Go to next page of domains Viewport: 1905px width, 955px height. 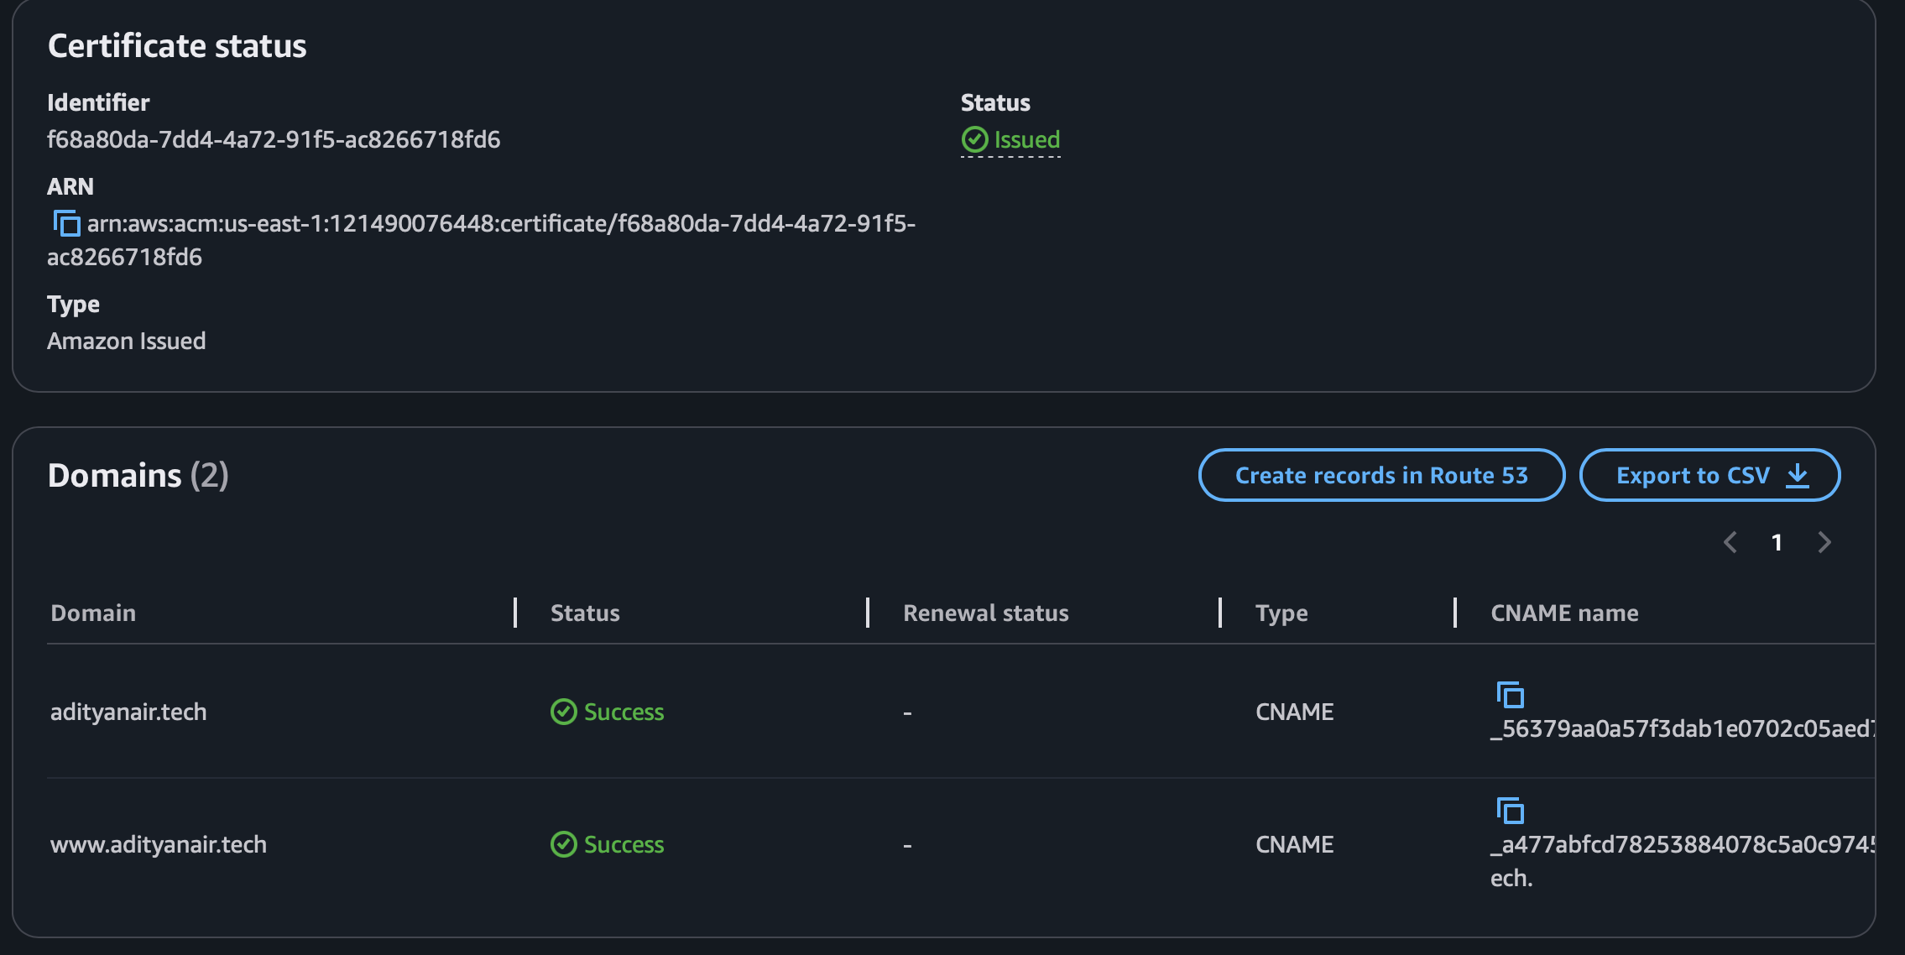[x=1824, y=542]
